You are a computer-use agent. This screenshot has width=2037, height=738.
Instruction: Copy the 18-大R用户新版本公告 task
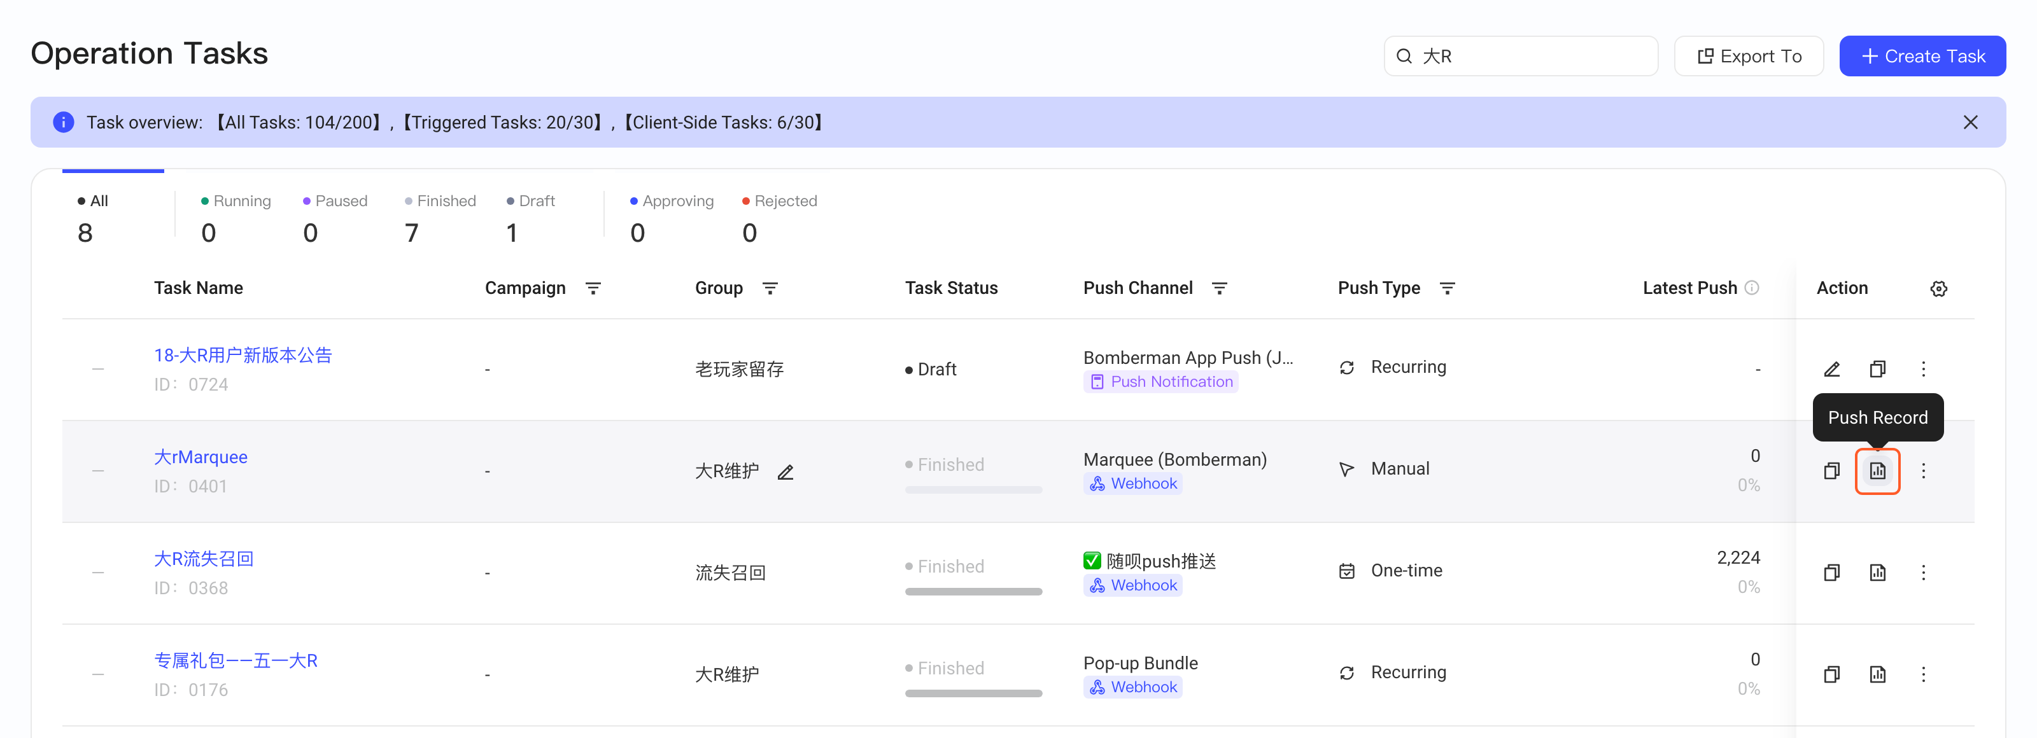click(1877, 369)
